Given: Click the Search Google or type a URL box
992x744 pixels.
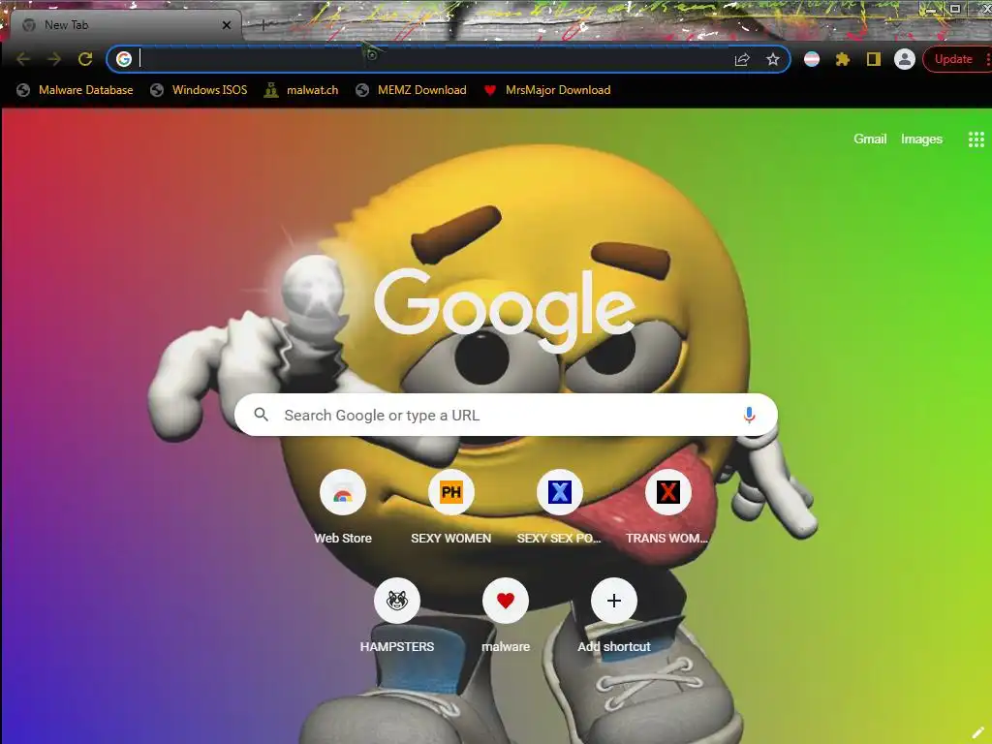Looking at the screenshot, I should 506,415.
